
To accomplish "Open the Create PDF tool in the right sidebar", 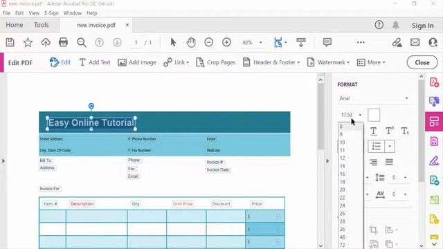I will point(434,82).
